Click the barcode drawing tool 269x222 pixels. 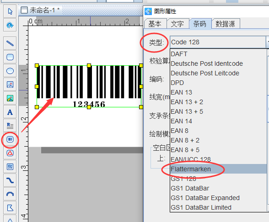click(x=10, y=139)
